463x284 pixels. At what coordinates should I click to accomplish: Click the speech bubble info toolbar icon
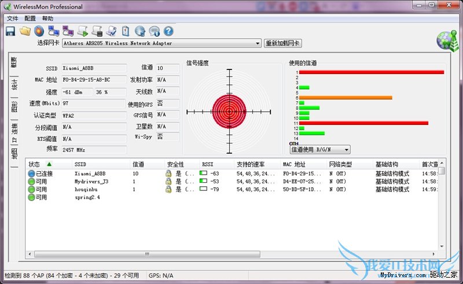[154, 31]
